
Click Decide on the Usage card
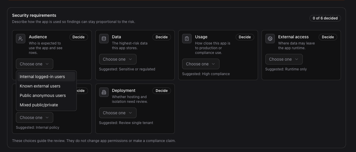click(245, 37)
